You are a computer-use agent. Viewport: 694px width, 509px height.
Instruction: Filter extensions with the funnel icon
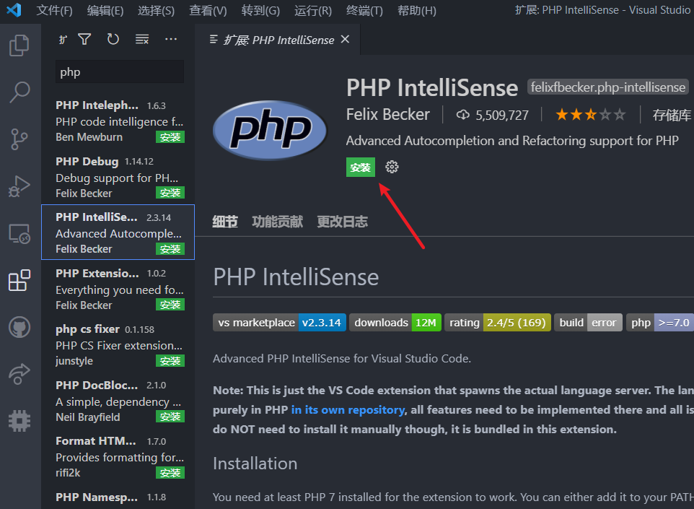[84, 40]
